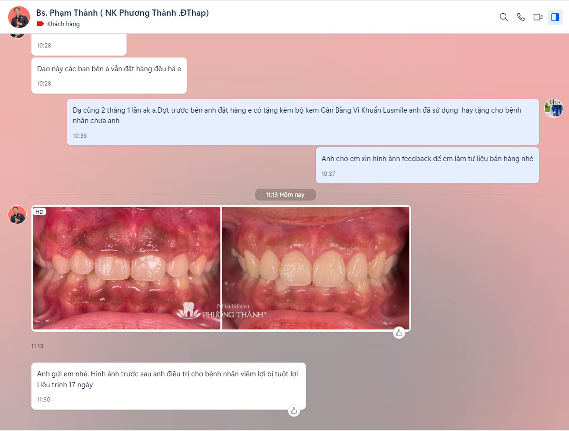Click your own avatar beside the 10:36 message
Viewport: 569px width, 431px height.
[x=554, y=108]
